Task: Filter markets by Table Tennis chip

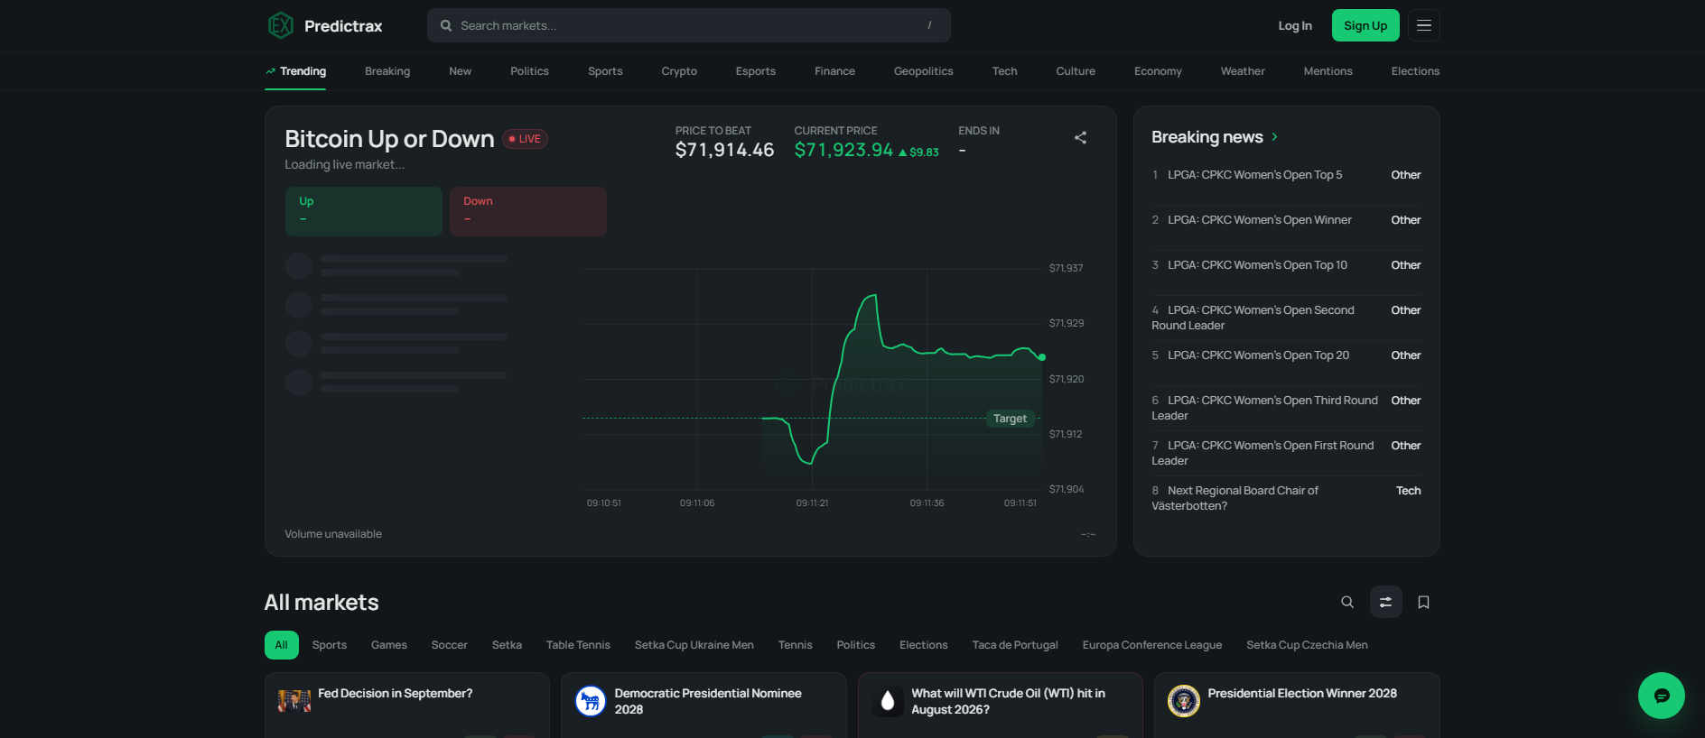Action: coord(578,645)
